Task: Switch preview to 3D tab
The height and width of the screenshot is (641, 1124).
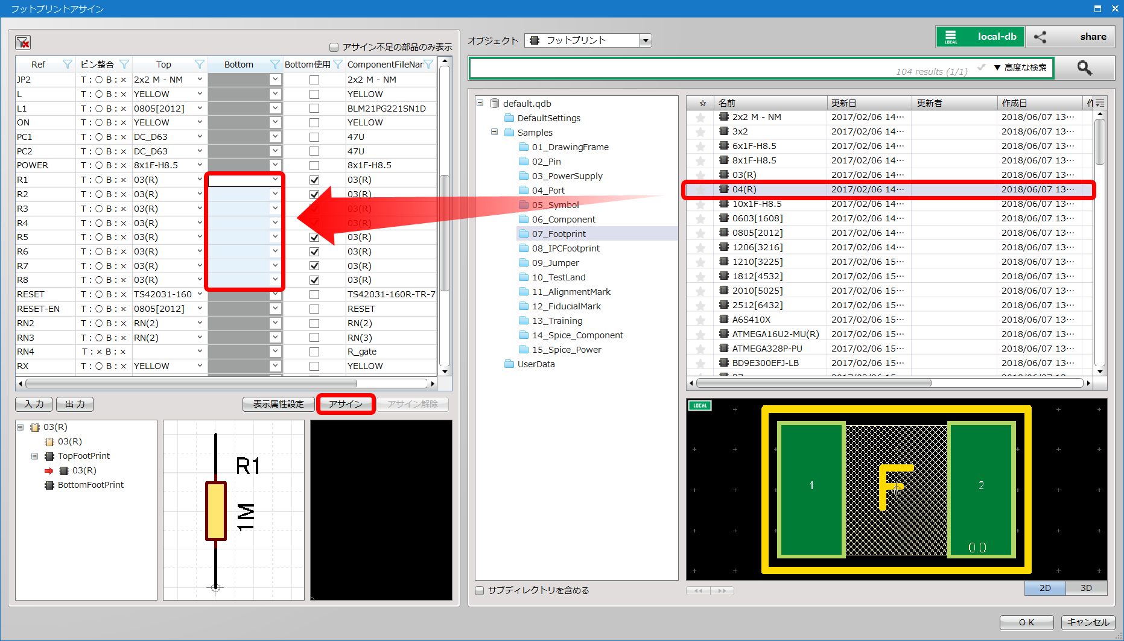Action: [1086, 588]
